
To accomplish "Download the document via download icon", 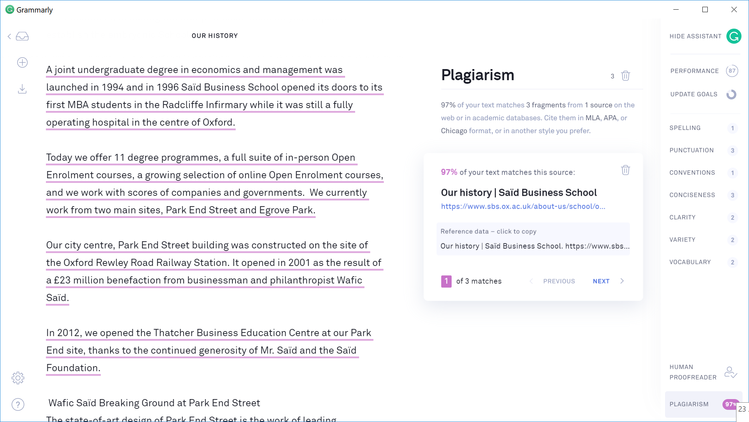I will tap(22, 89).
